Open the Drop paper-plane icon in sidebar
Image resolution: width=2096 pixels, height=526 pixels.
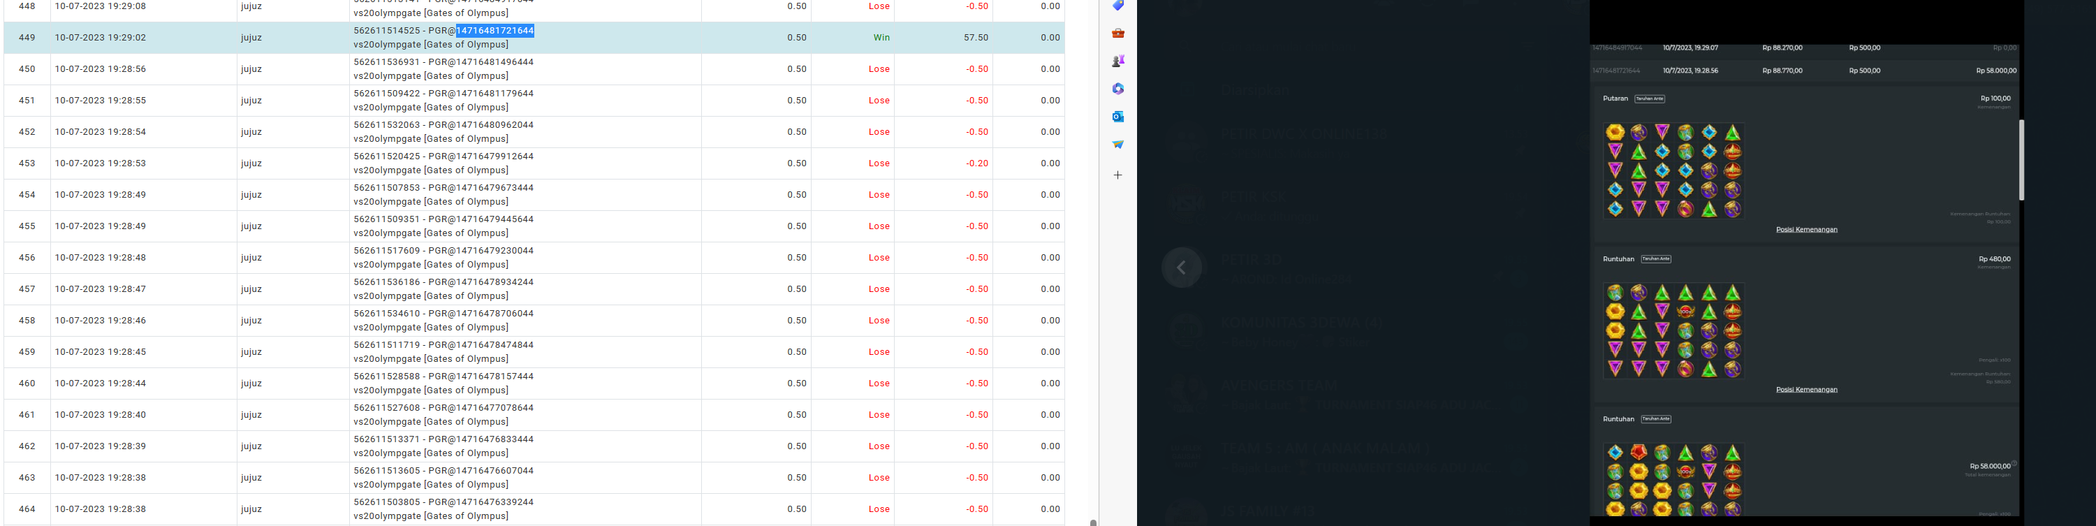(1118, 144)
